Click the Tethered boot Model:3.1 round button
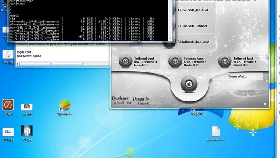Screen dimensions: 280x158 coord(126,61)
